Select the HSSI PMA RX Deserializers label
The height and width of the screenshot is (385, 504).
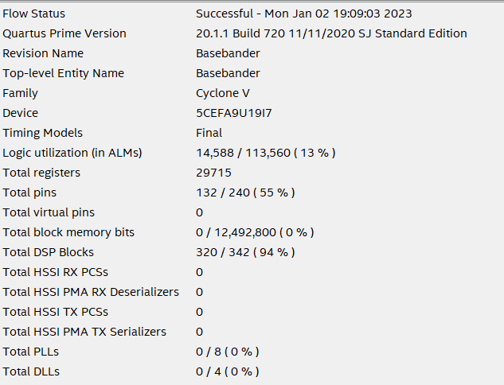coord(91,292)
